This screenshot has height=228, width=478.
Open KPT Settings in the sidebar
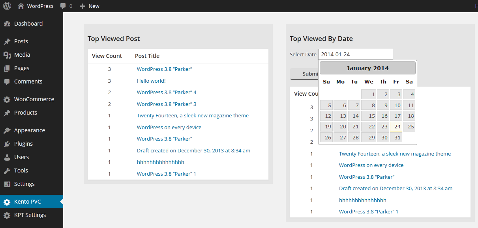click(x=32, y=215)
